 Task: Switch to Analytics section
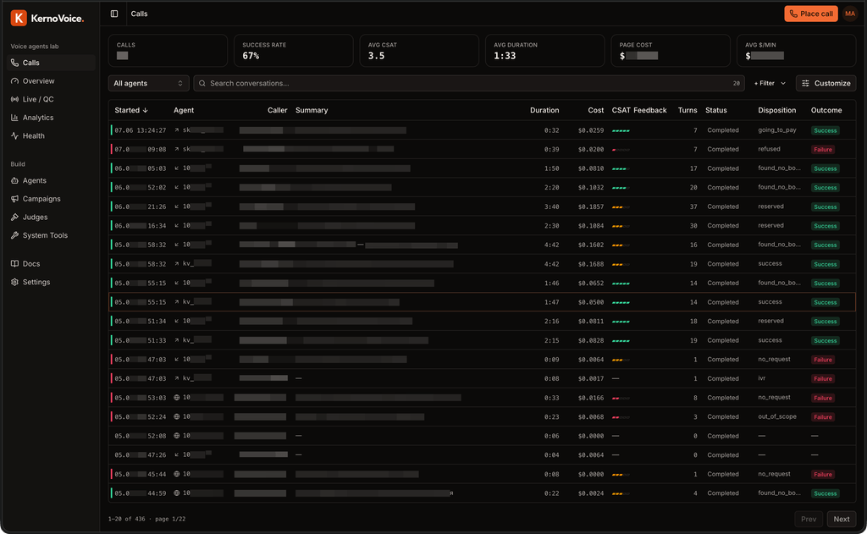[x=51, y=117]
